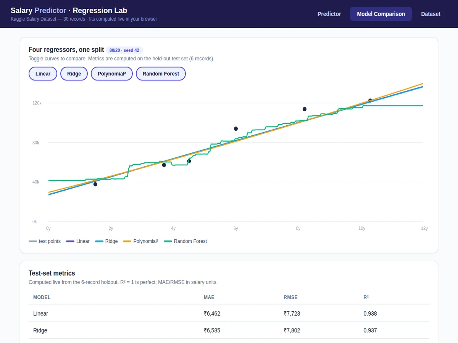Select the Linear row in metrics table
This screenshot has height=343, width=458.
point(229,314)
